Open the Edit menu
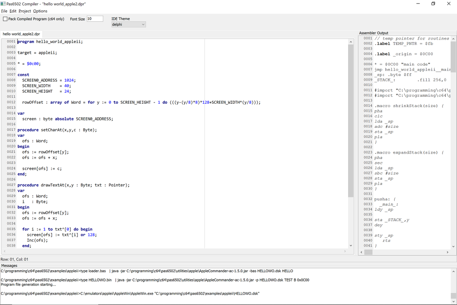The width and height of the screenshot is (457, 305). point(13,11)
